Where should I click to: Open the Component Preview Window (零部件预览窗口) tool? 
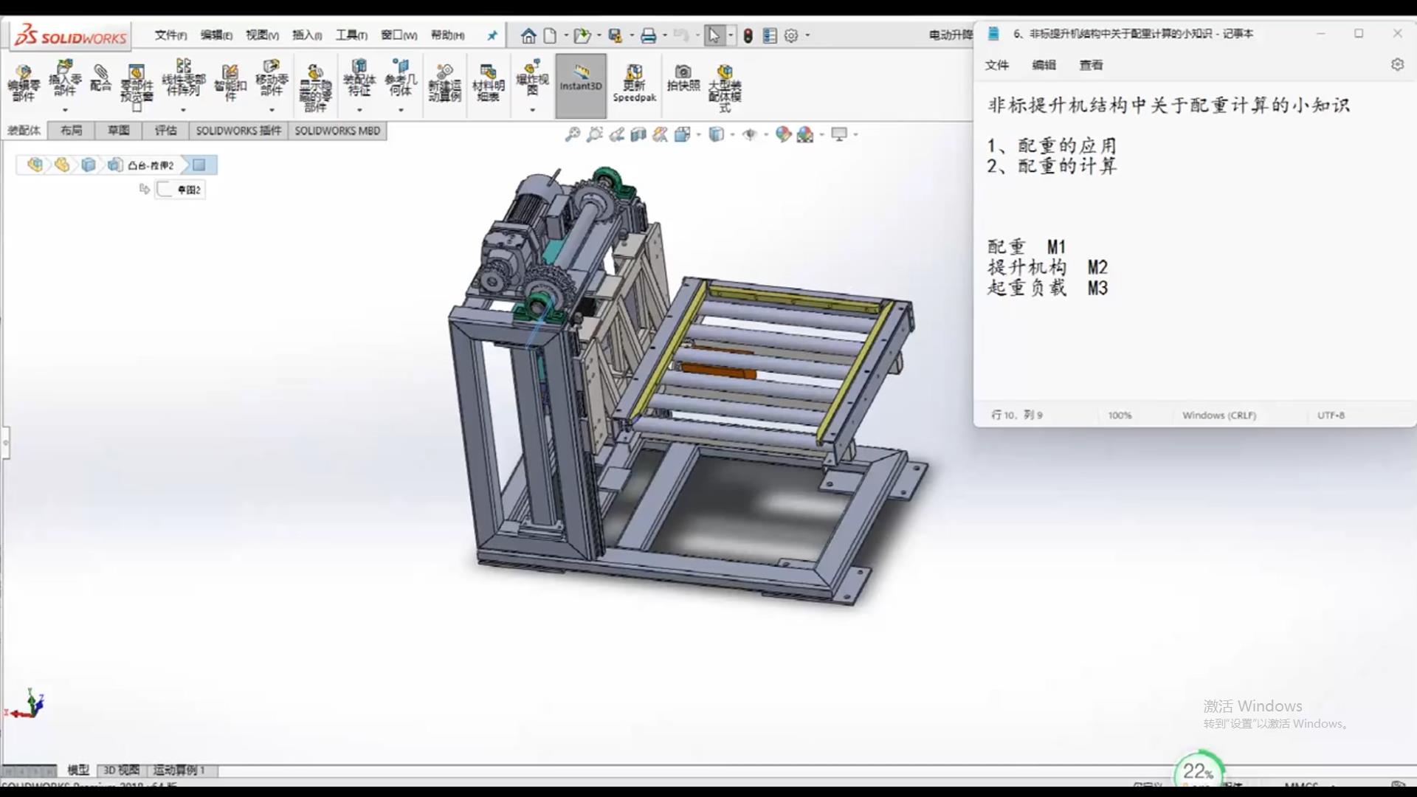point(137,87)
